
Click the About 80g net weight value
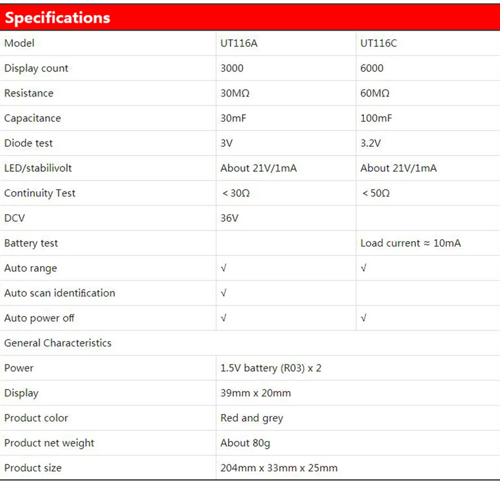[245, 443]
